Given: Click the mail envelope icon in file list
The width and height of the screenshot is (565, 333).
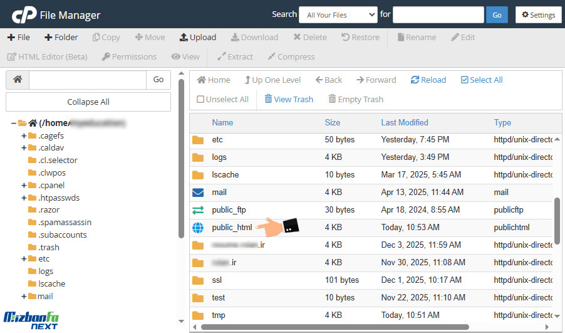Looking at the screenshot, I should (198, 193).
